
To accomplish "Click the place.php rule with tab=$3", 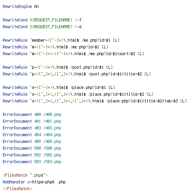I will [x=95, y=101].
